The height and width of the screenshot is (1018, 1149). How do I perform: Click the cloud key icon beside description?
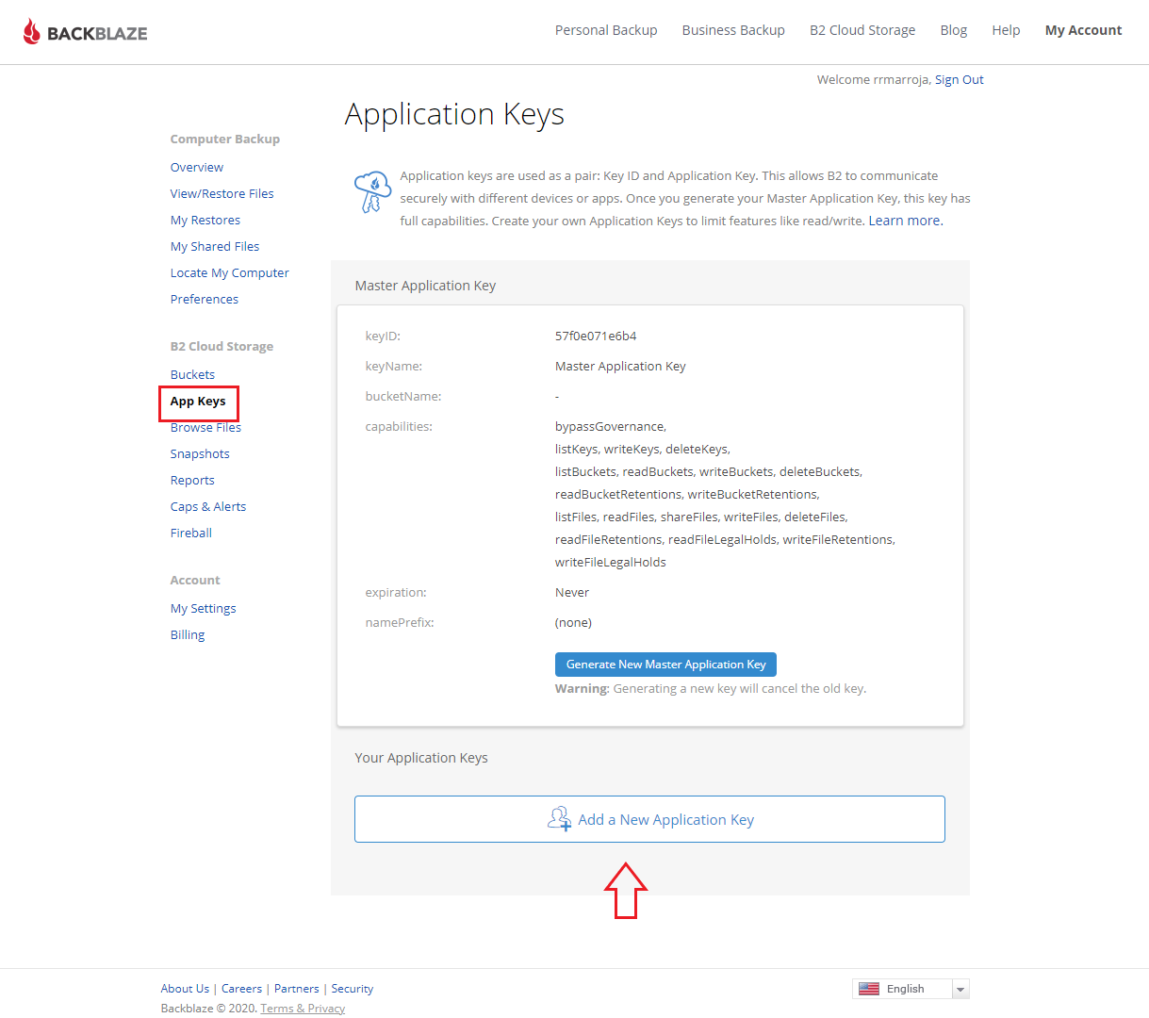(372, 192)
